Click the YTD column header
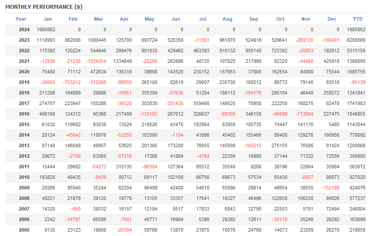The height and width of the screenshot is (236, 372). tap(357, 19)
